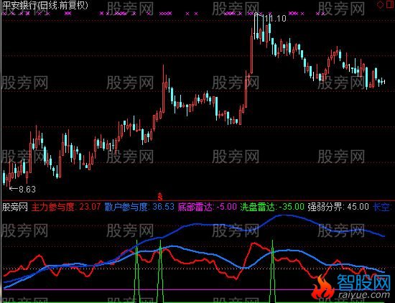
Task: Click the red diamond icon at top right
Action: pyautogui.click(x=380, y=5)
